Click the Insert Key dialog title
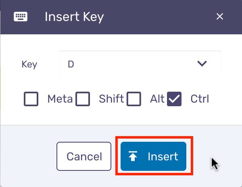Viewport: 242px width, 187px height. pos(74,17)
